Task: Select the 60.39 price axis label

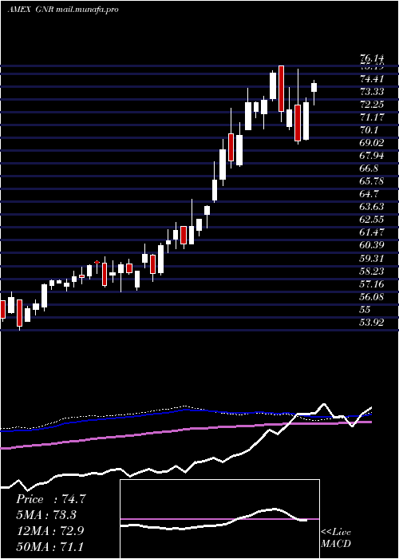Action: coord(373,245)
